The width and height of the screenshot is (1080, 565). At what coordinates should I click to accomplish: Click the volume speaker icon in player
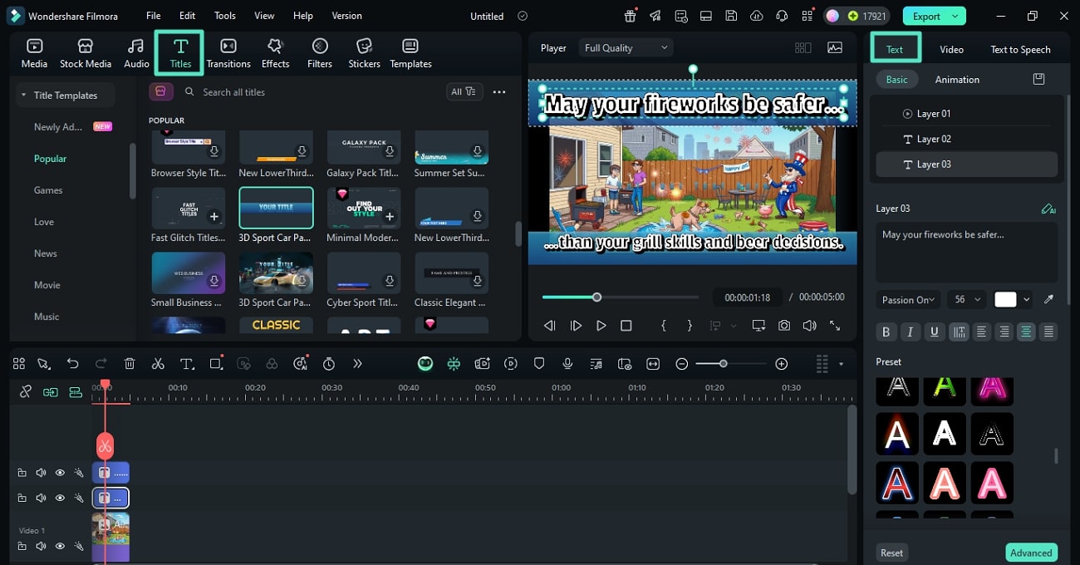tap(809, 326)
